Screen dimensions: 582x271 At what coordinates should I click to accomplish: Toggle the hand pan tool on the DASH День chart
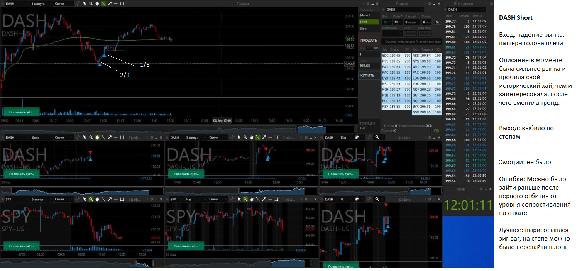pos(97,137)
